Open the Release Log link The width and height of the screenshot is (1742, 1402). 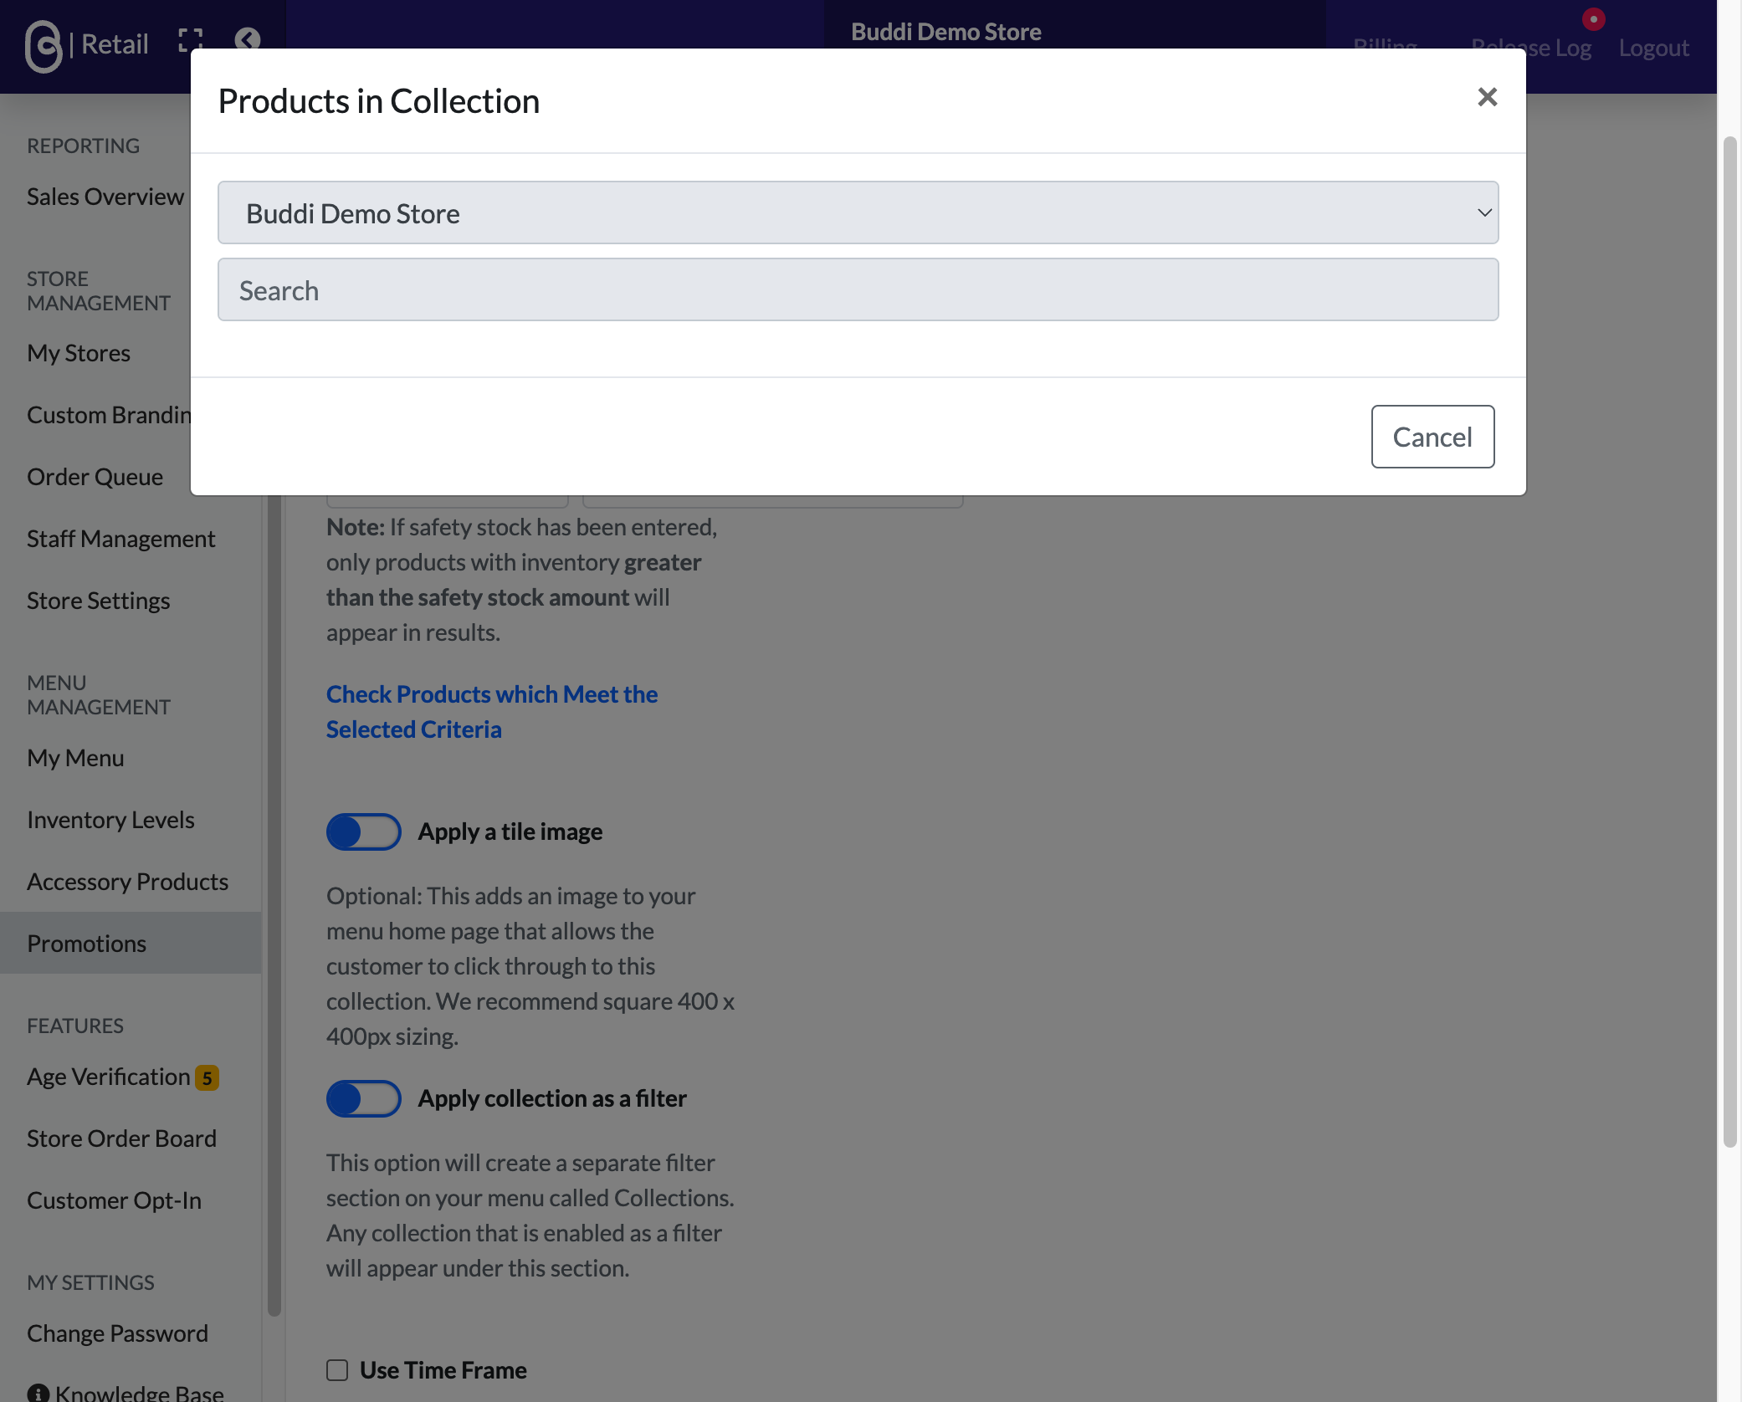pos(1531,48)
